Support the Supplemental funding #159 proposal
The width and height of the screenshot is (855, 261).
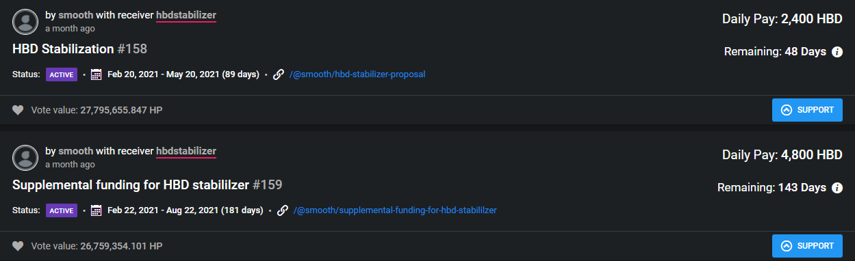(x=807, y=246)
